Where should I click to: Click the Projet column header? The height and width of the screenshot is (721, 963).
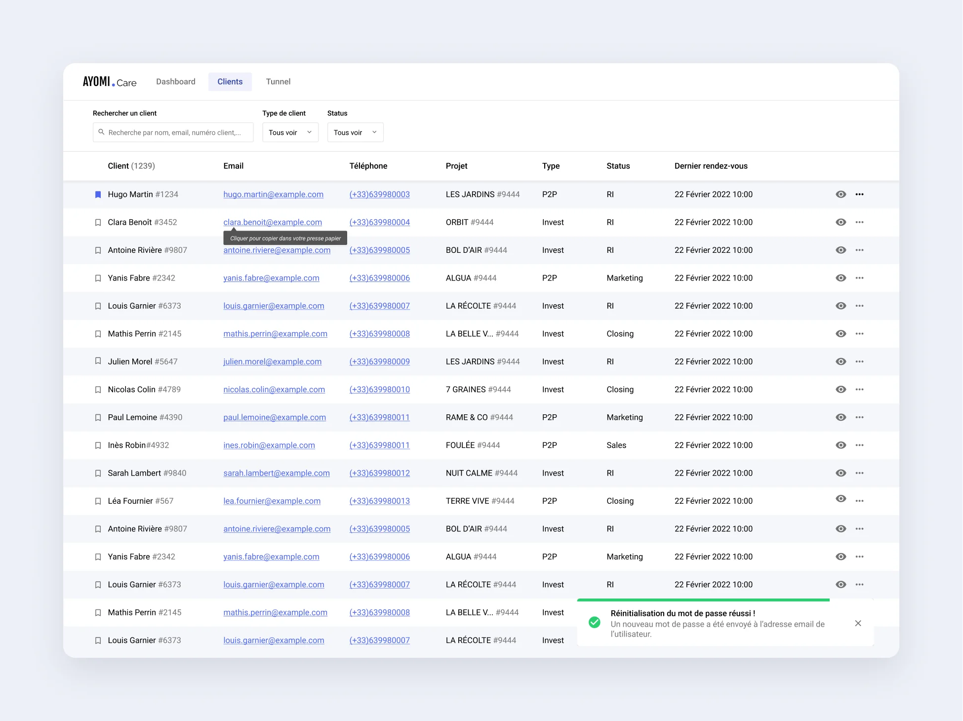click(456, 166)
